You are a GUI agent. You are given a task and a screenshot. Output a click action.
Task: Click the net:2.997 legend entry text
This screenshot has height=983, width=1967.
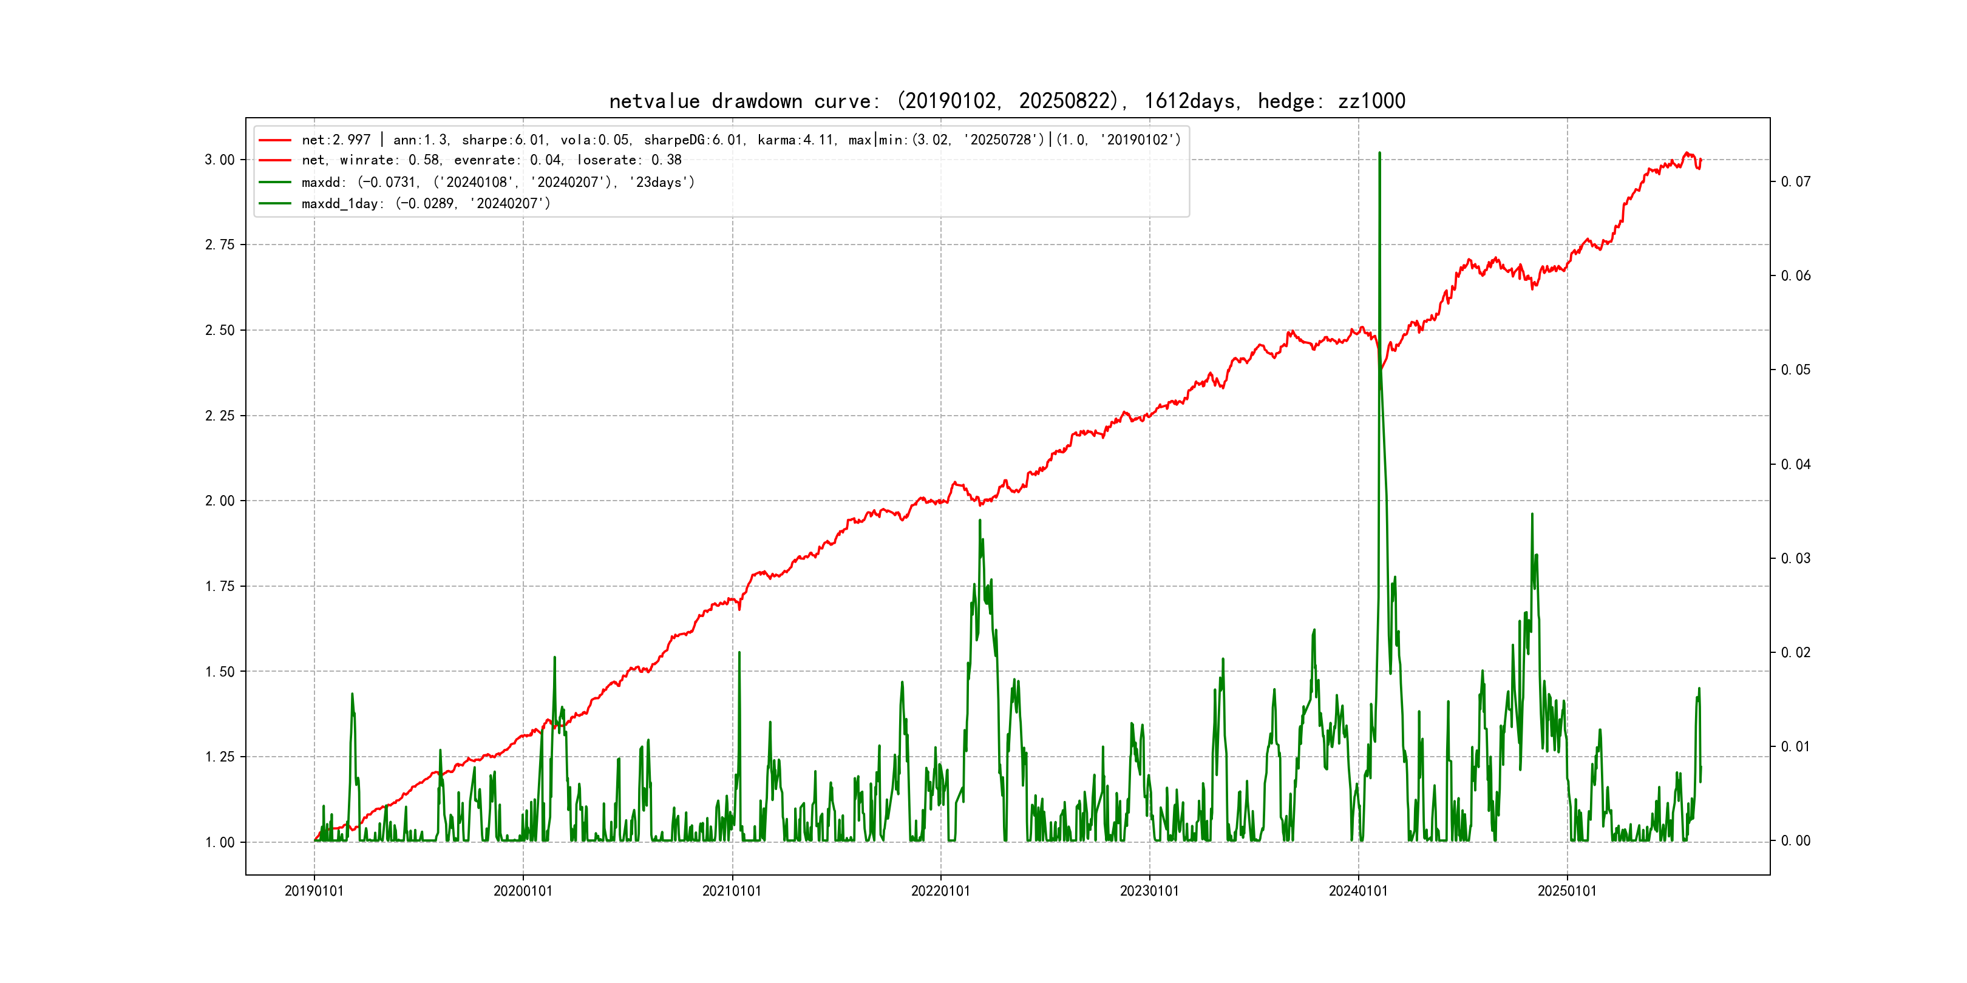coord(740,140)
